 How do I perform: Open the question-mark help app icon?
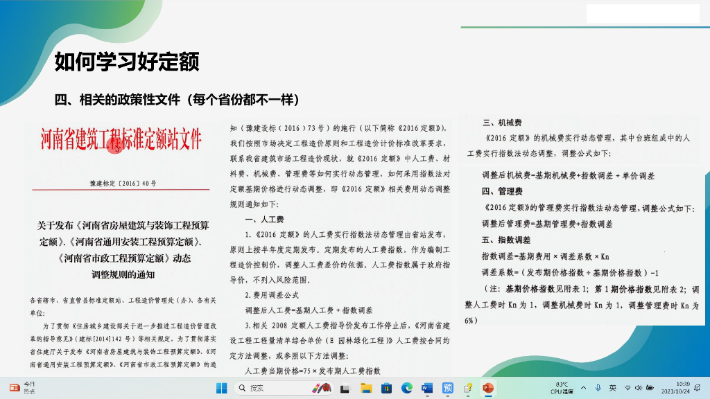pyautogui.click(x=468, y=388)
